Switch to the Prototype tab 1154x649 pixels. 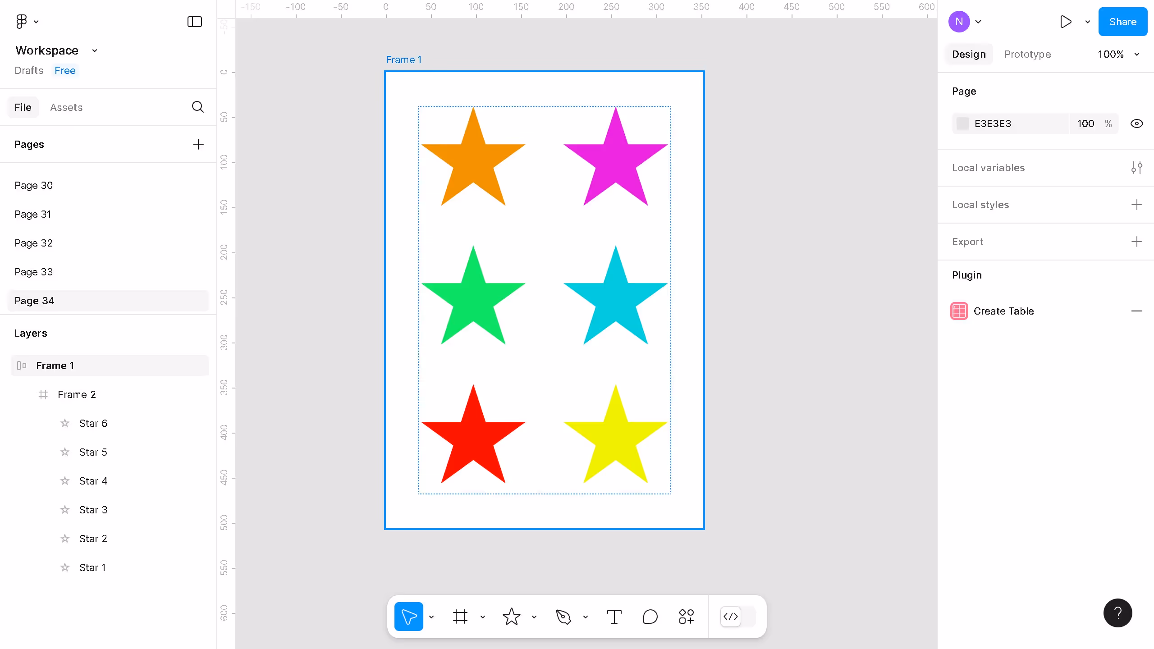[1028, 54]
